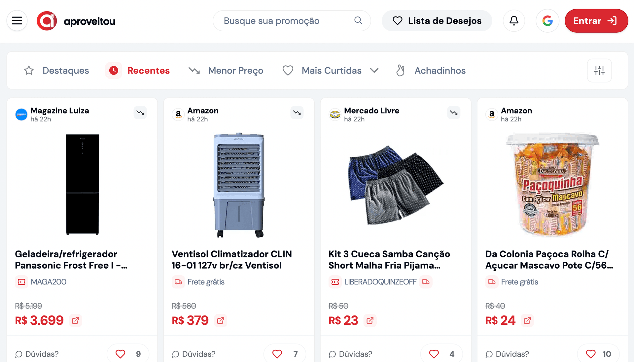Click price history icon on Mercado Livre card
The height and width of the screenshot is (362, 634).
[454, 113]
